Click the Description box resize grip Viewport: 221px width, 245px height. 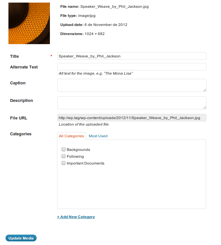204,107
